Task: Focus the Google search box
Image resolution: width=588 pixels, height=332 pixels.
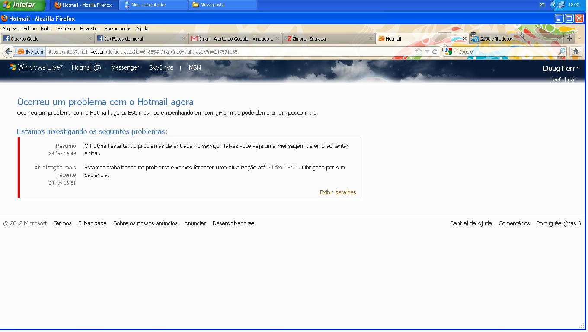Action: 508,52
